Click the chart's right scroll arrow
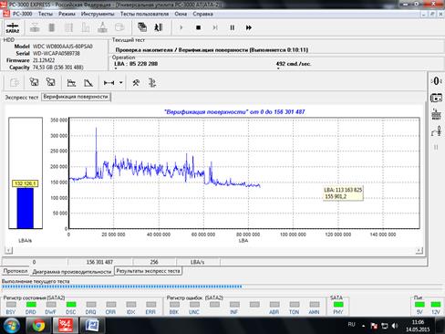Image resolution: width=445 pixels, height=334 pixels. click(x=419, y=250)
